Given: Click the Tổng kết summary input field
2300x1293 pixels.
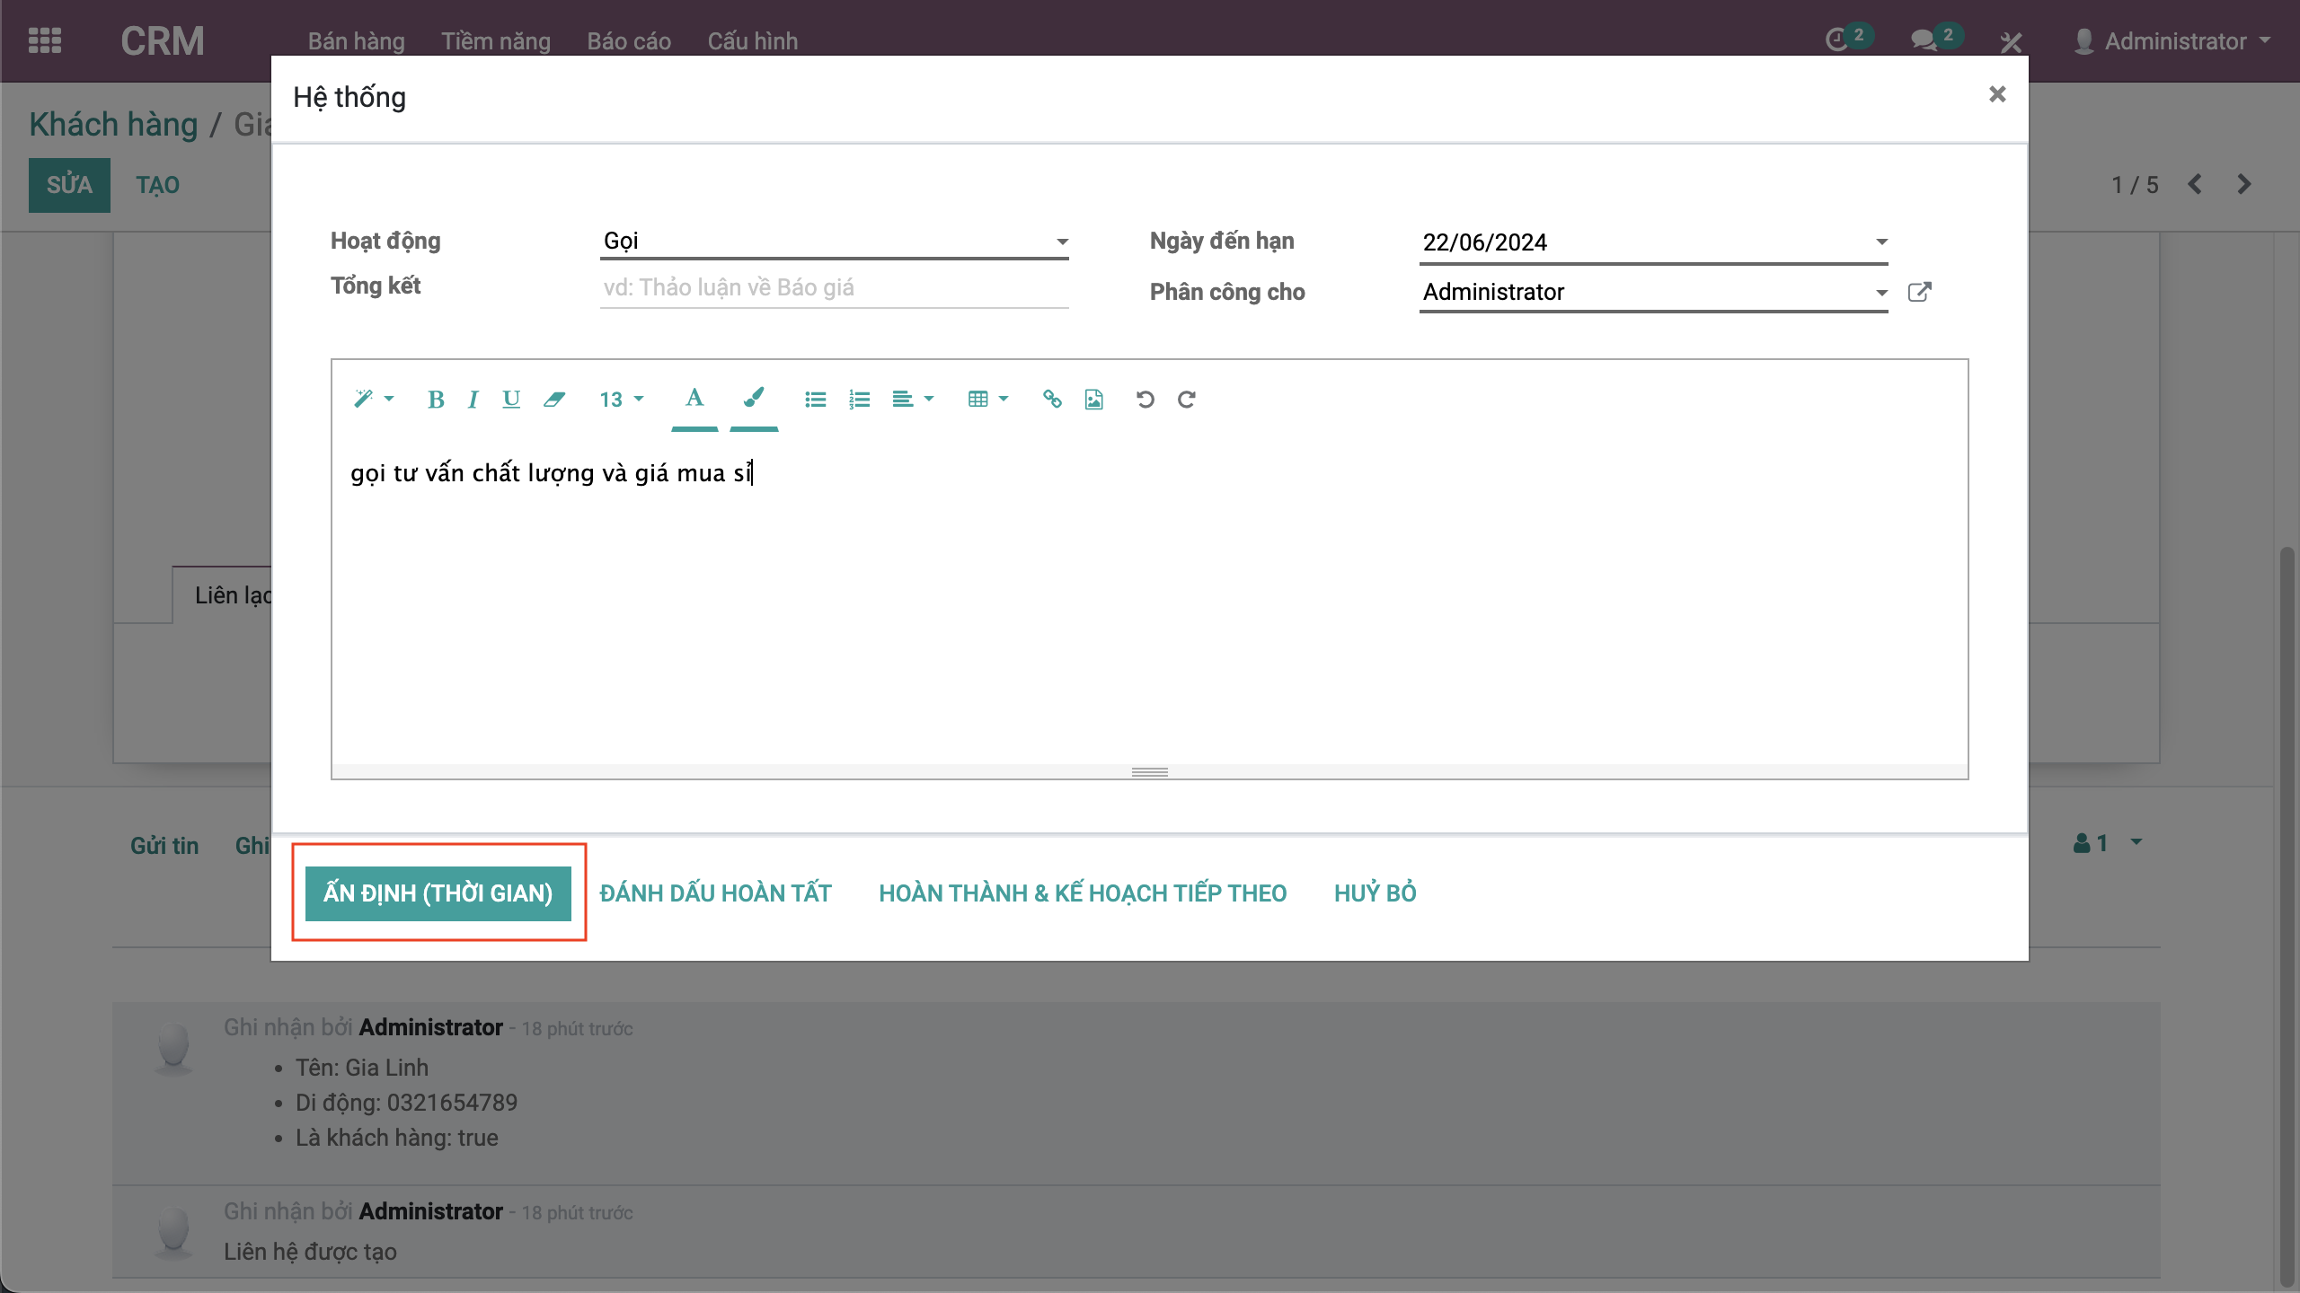Looking at the screenshot, I should pos(834,288).
